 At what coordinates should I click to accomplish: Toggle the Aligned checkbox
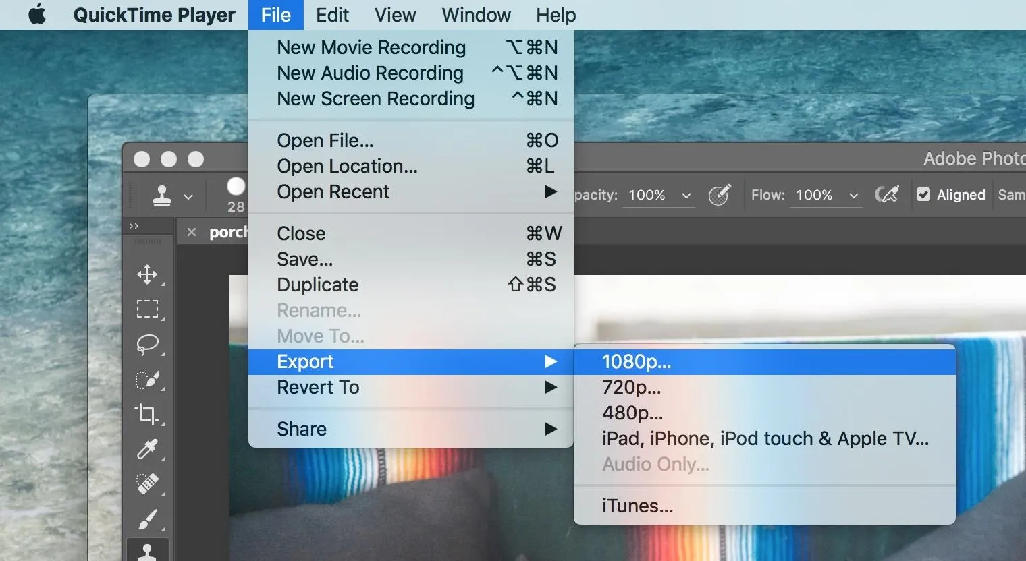(923, 195)
